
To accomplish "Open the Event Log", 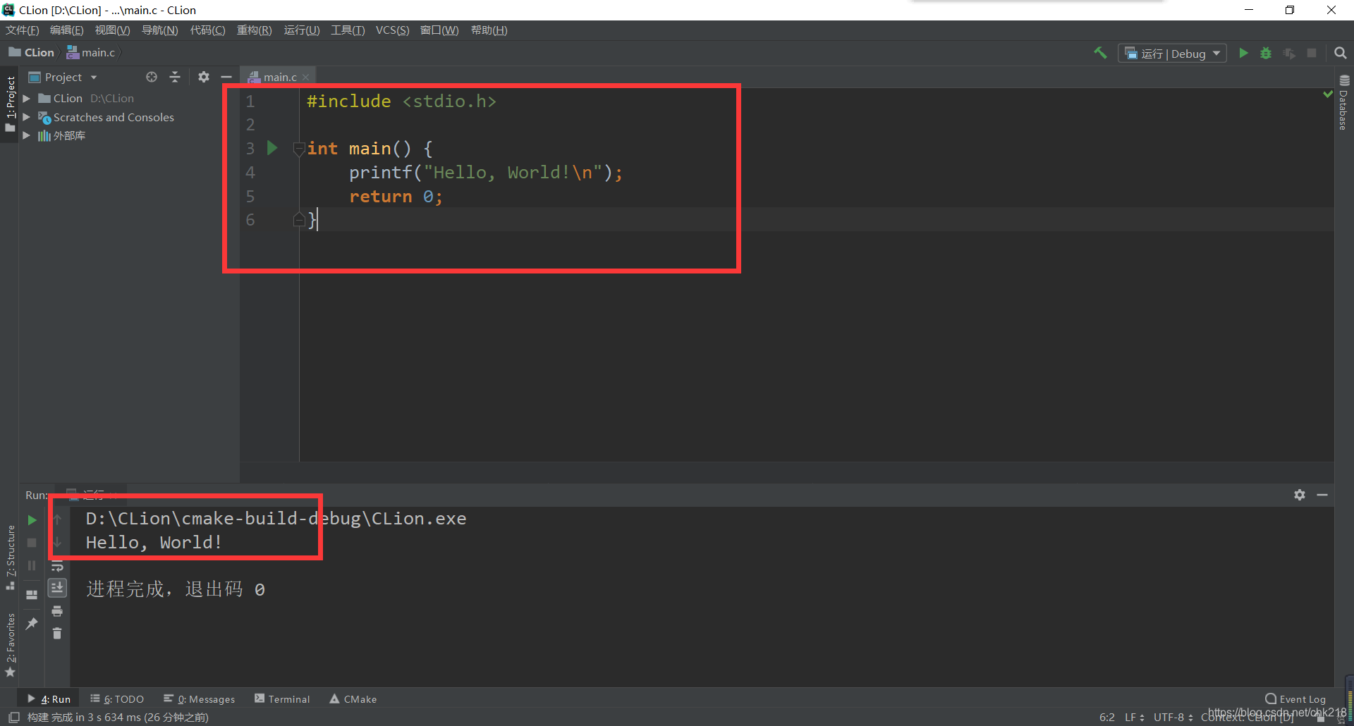I will pyautogui.click(x=1295, y=699).
